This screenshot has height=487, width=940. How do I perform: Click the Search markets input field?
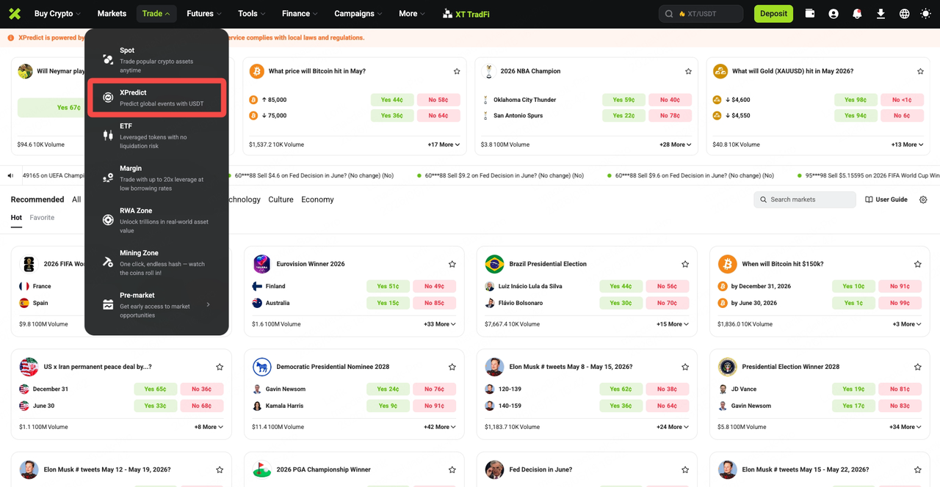(x=805, y=199)
